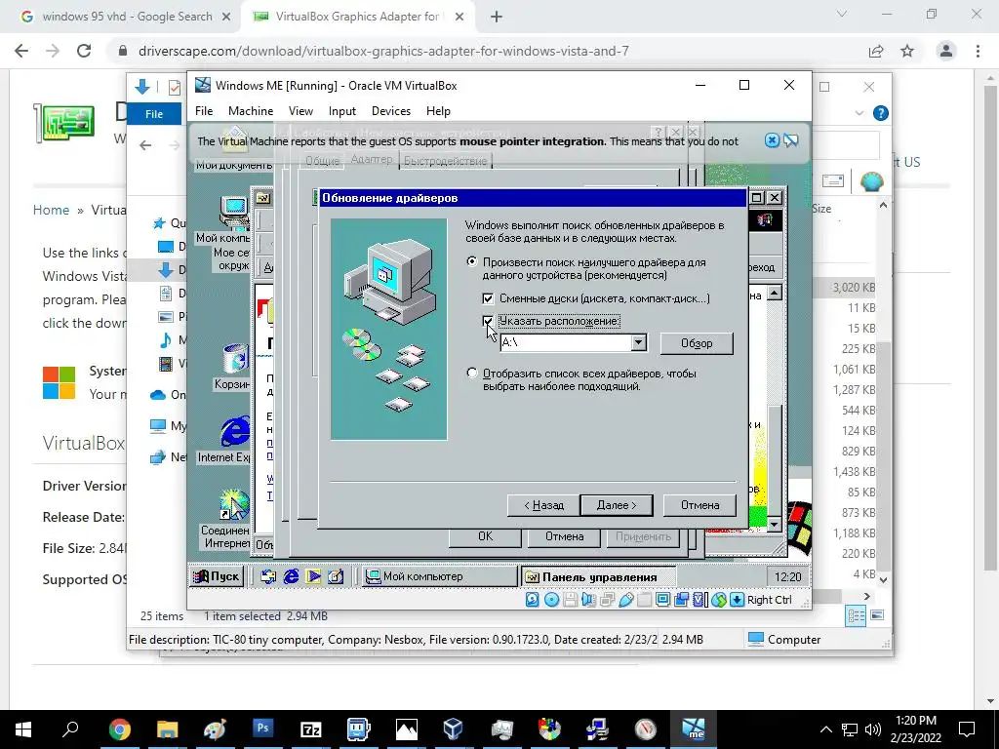Viewport: 999px width, 749px height.
Task: Select Мой компьютер desktop icon
Action: pos(223,219)
